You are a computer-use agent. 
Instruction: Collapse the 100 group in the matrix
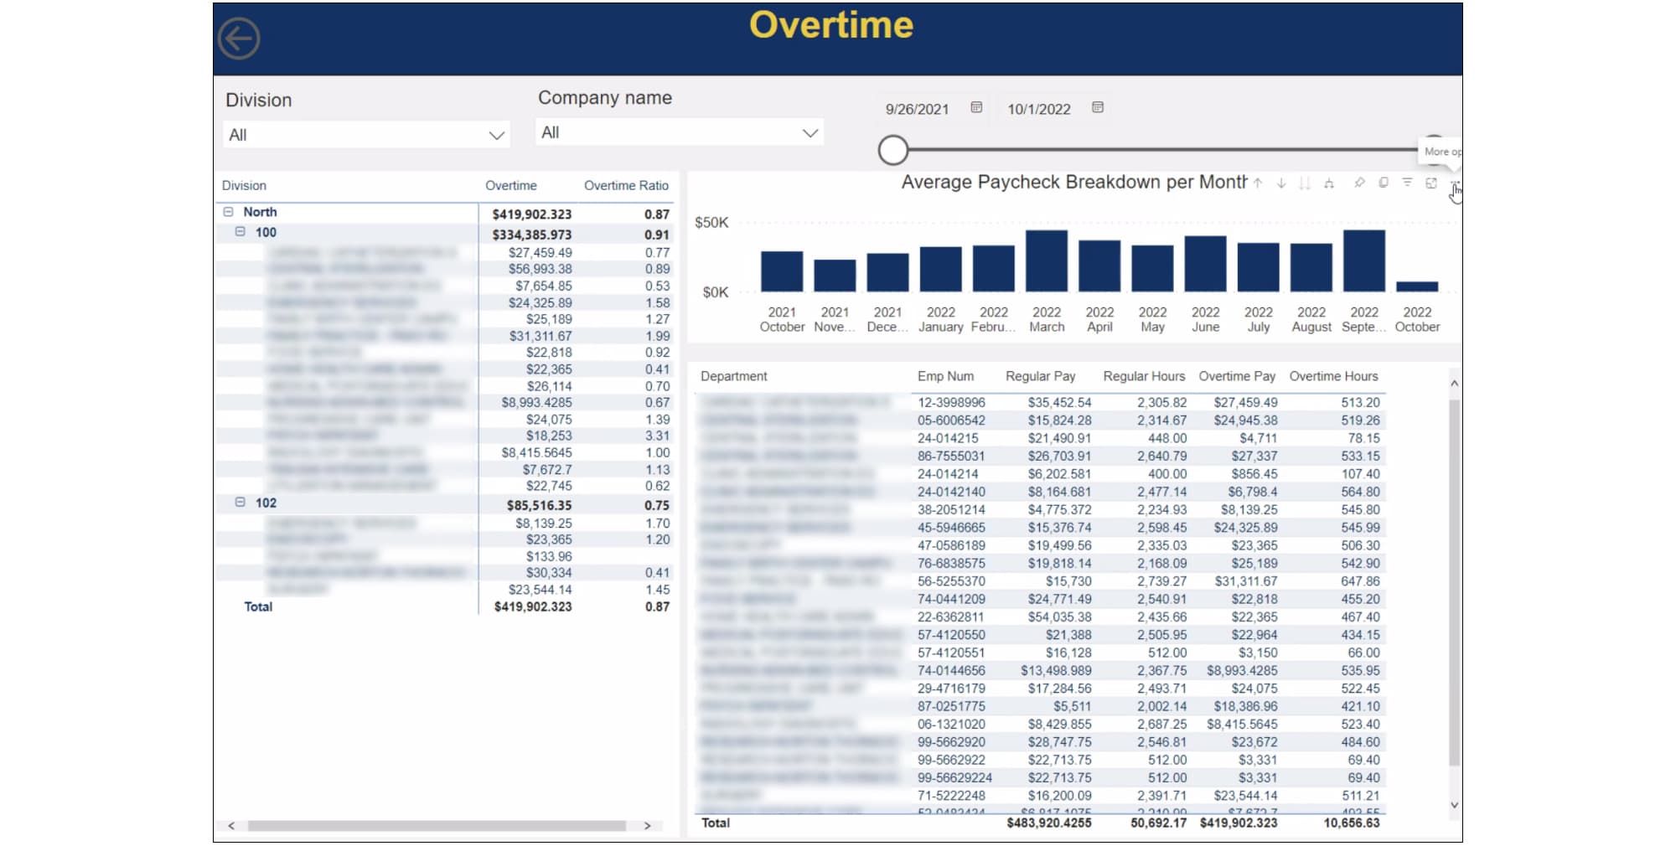(x=241, y=232)
